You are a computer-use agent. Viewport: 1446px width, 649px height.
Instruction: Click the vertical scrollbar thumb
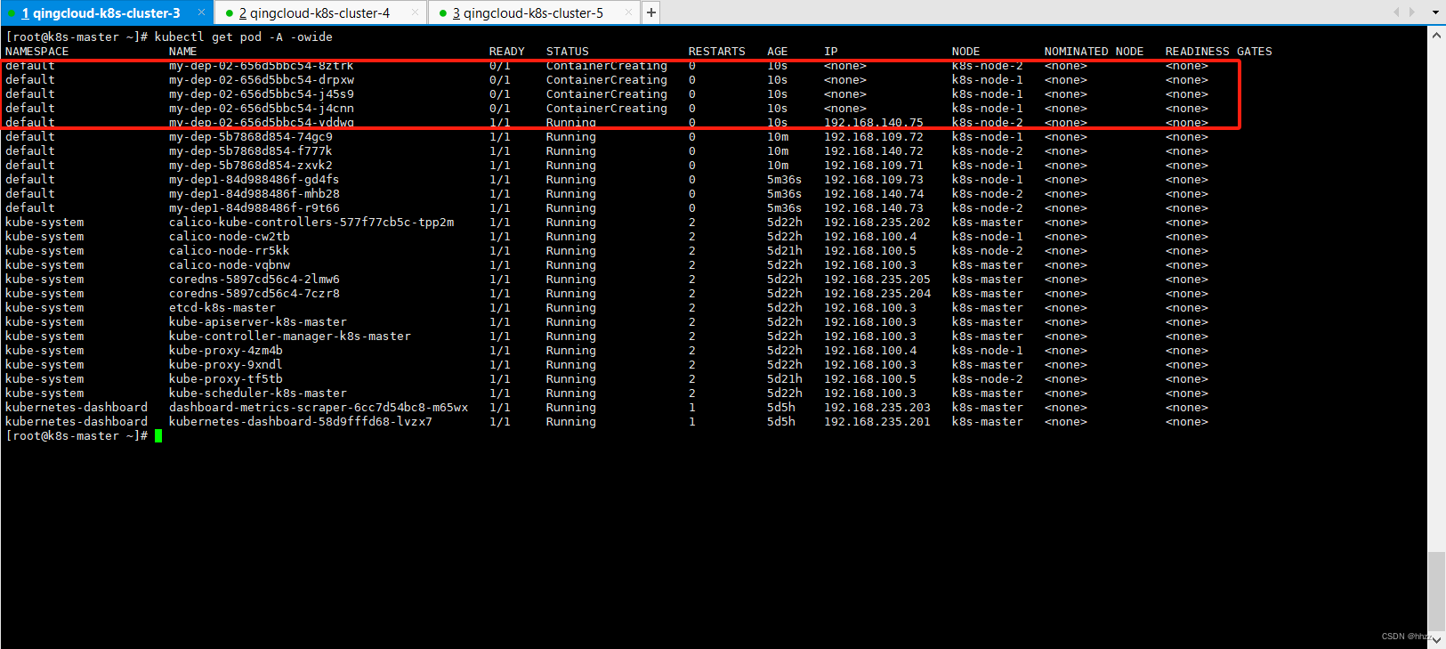click(1436, 591)
